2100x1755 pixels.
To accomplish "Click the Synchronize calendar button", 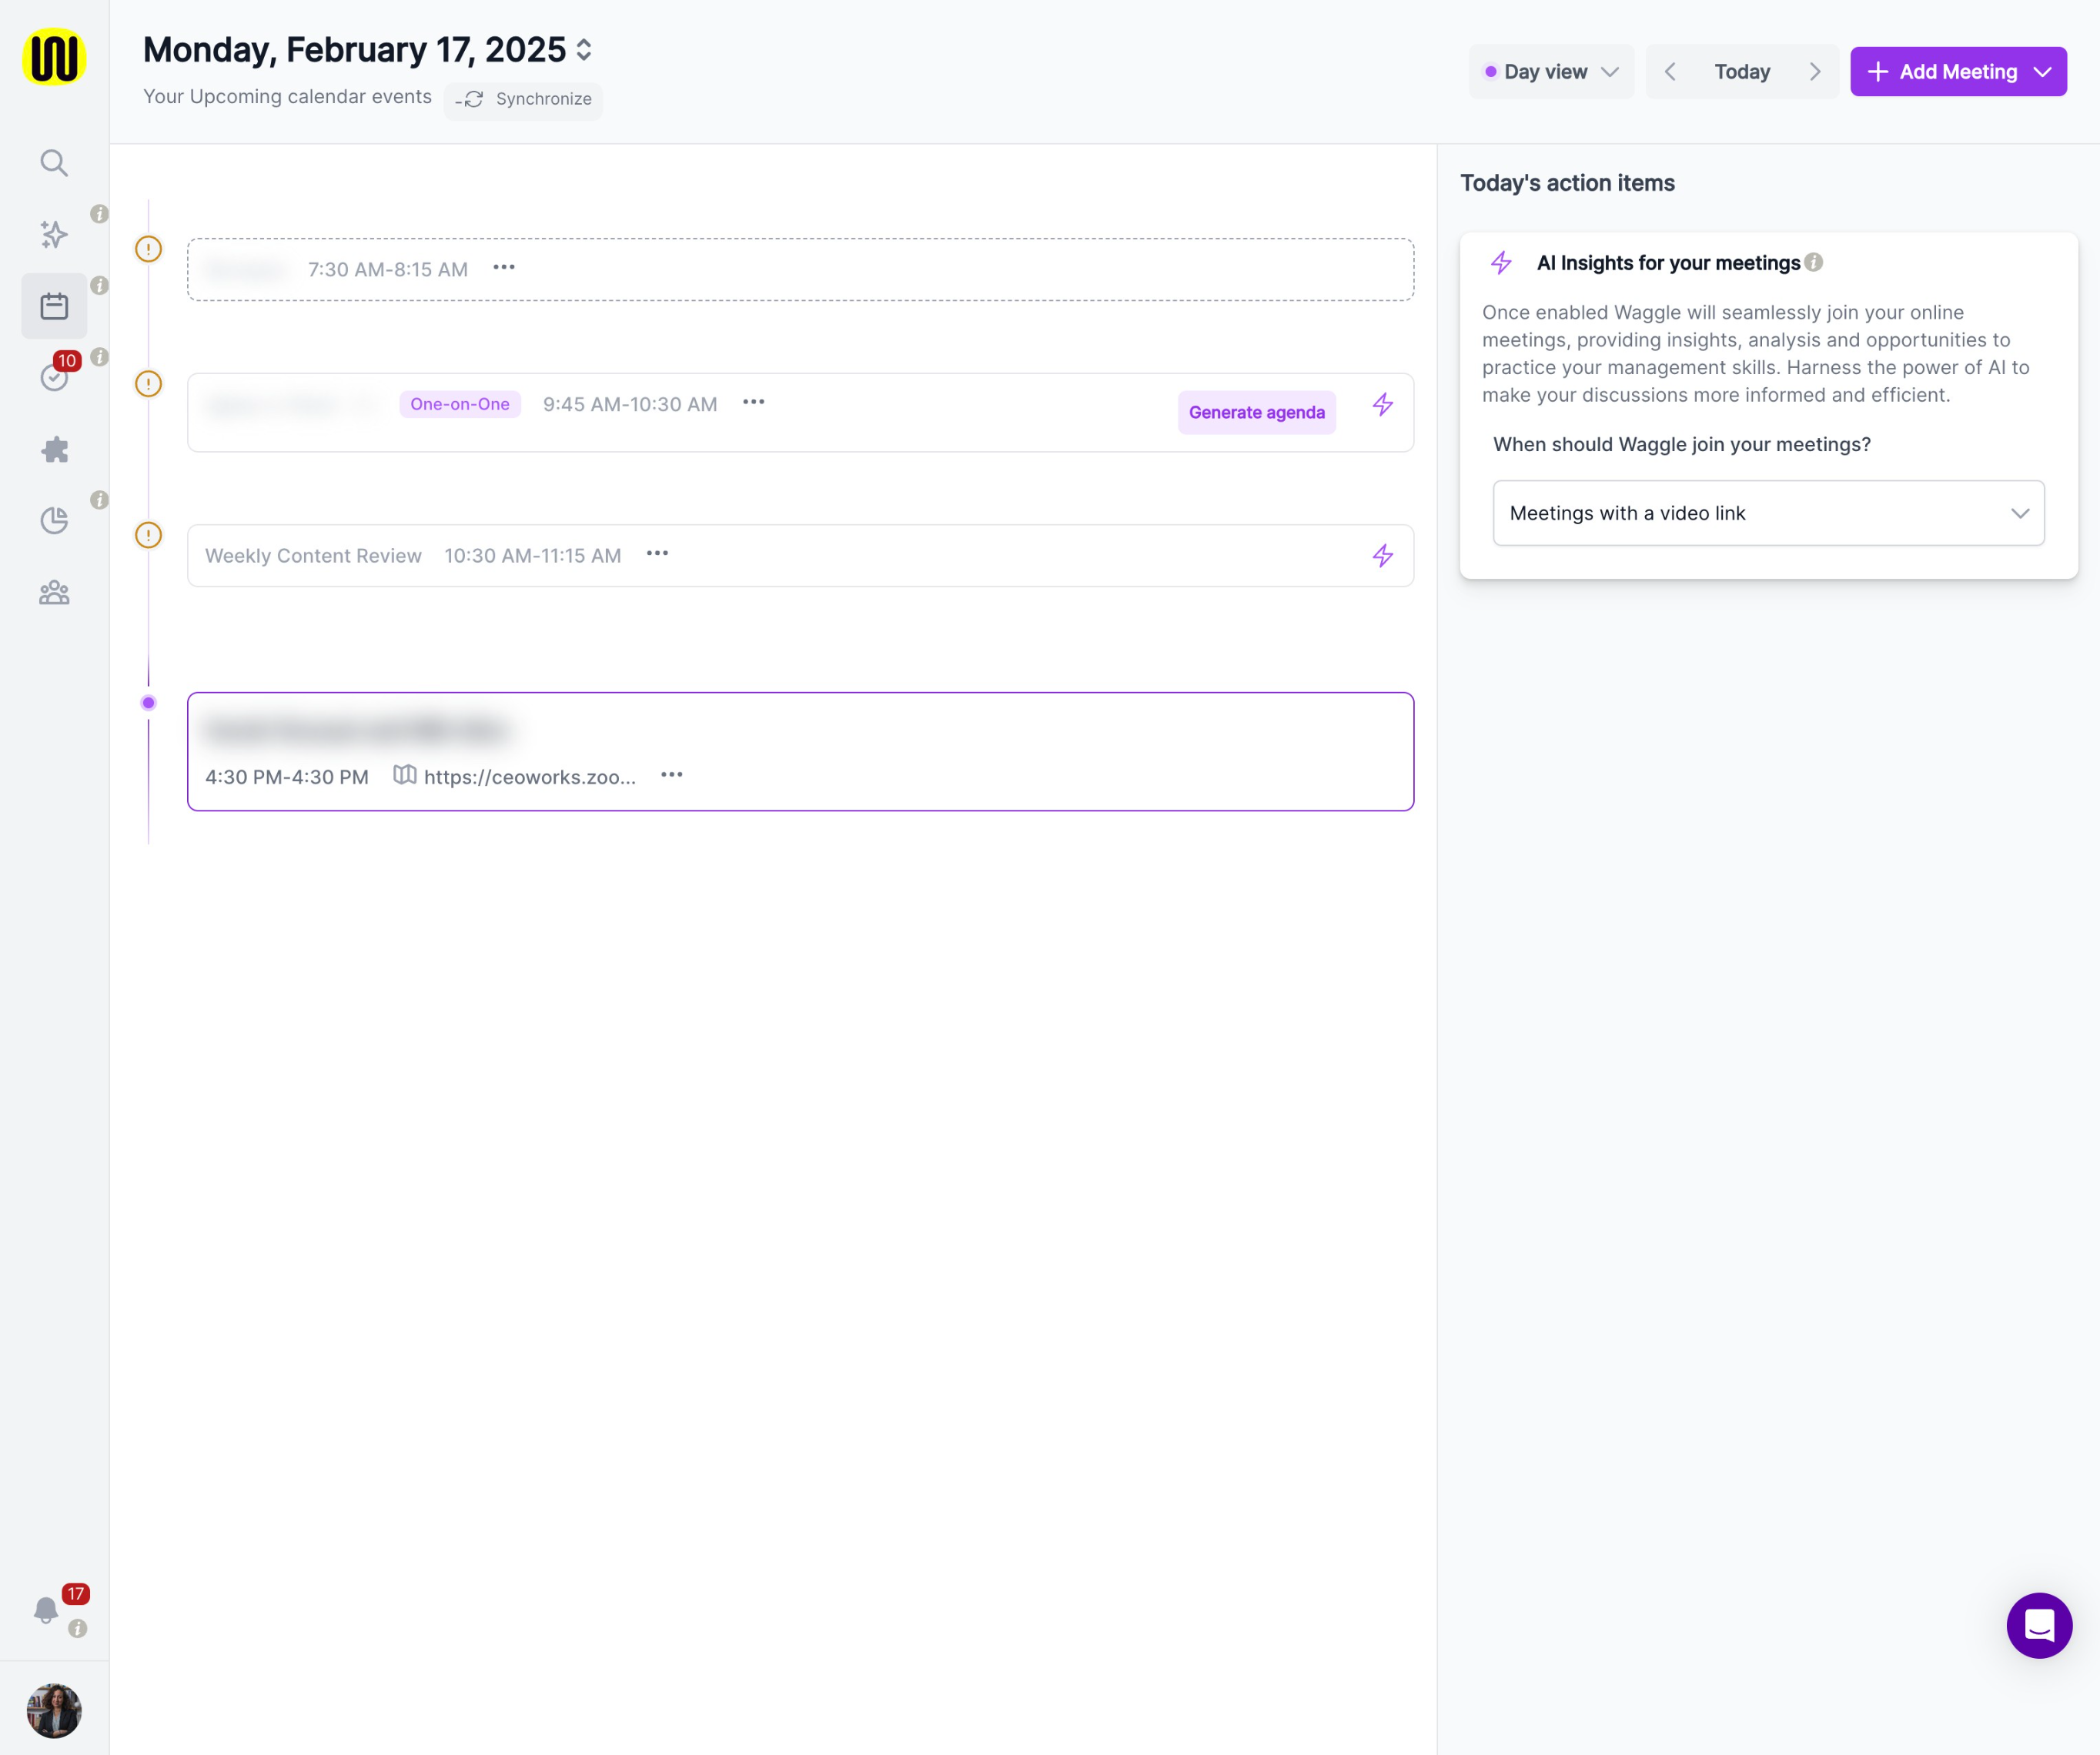I will click(523, 99).
